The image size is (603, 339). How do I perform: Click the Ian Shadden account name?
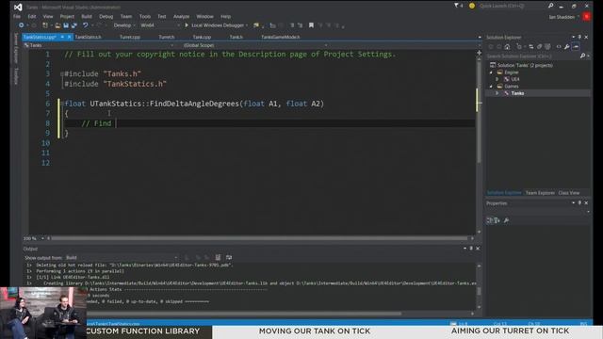pyautogui.click(x=562, y=17)
